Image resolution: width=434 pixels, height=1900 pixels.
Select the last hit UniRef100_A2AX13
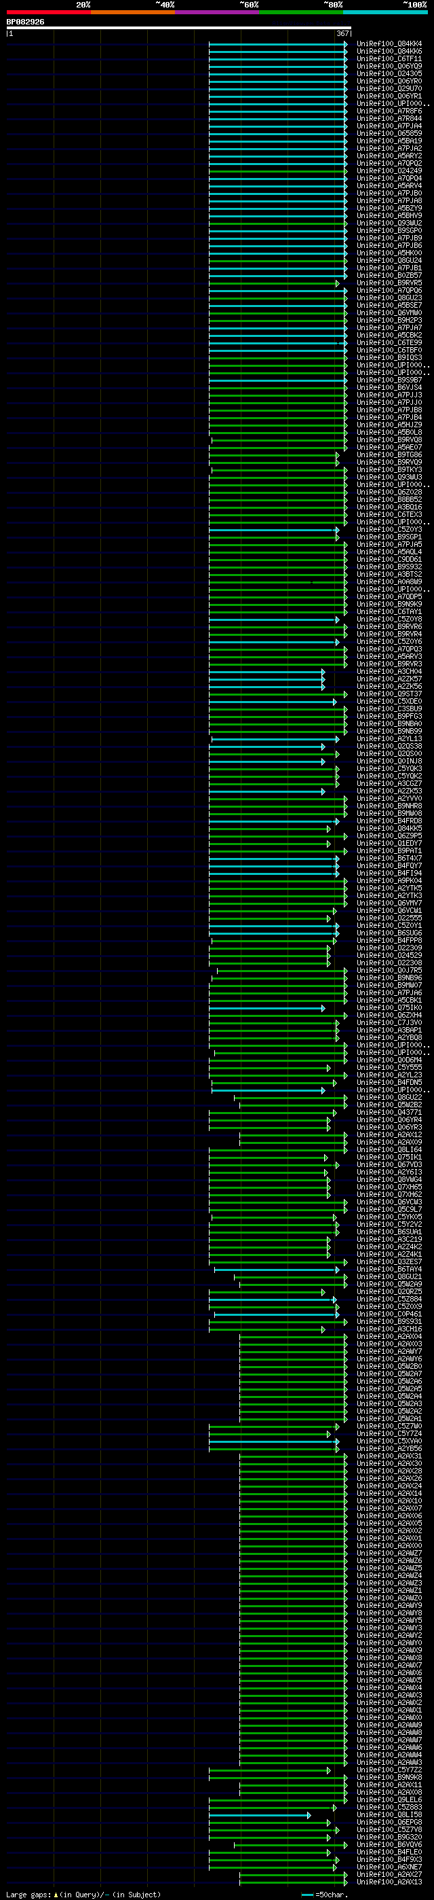389,1882
